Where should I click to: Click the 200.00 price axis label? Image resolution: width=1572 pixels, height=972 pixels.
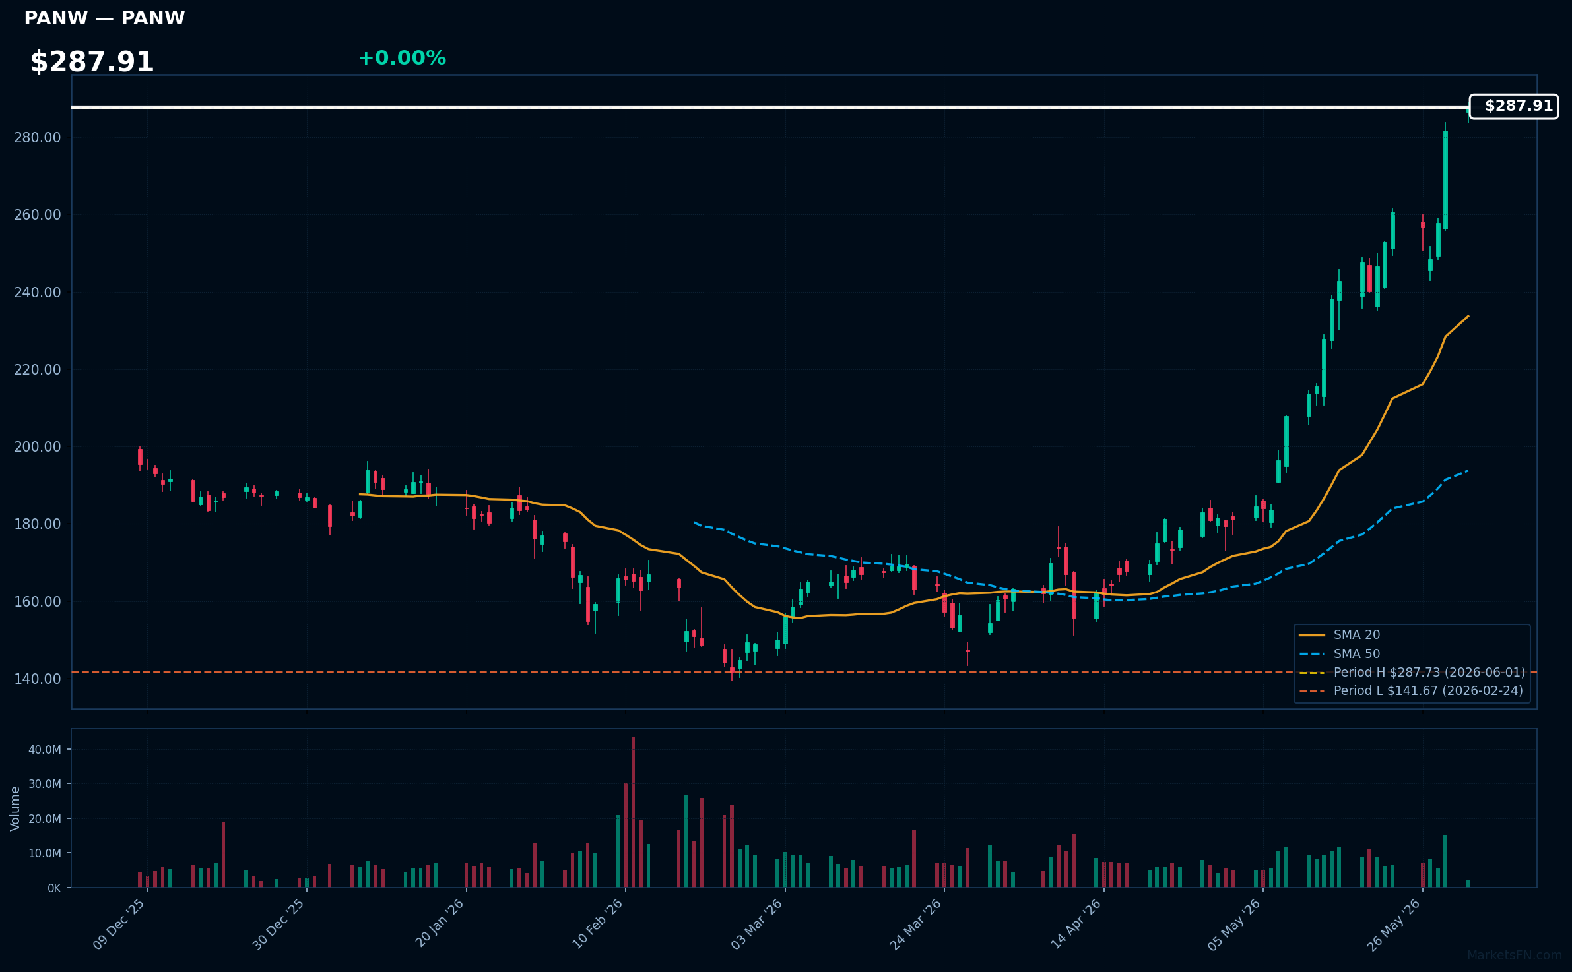tap(38, 447)
